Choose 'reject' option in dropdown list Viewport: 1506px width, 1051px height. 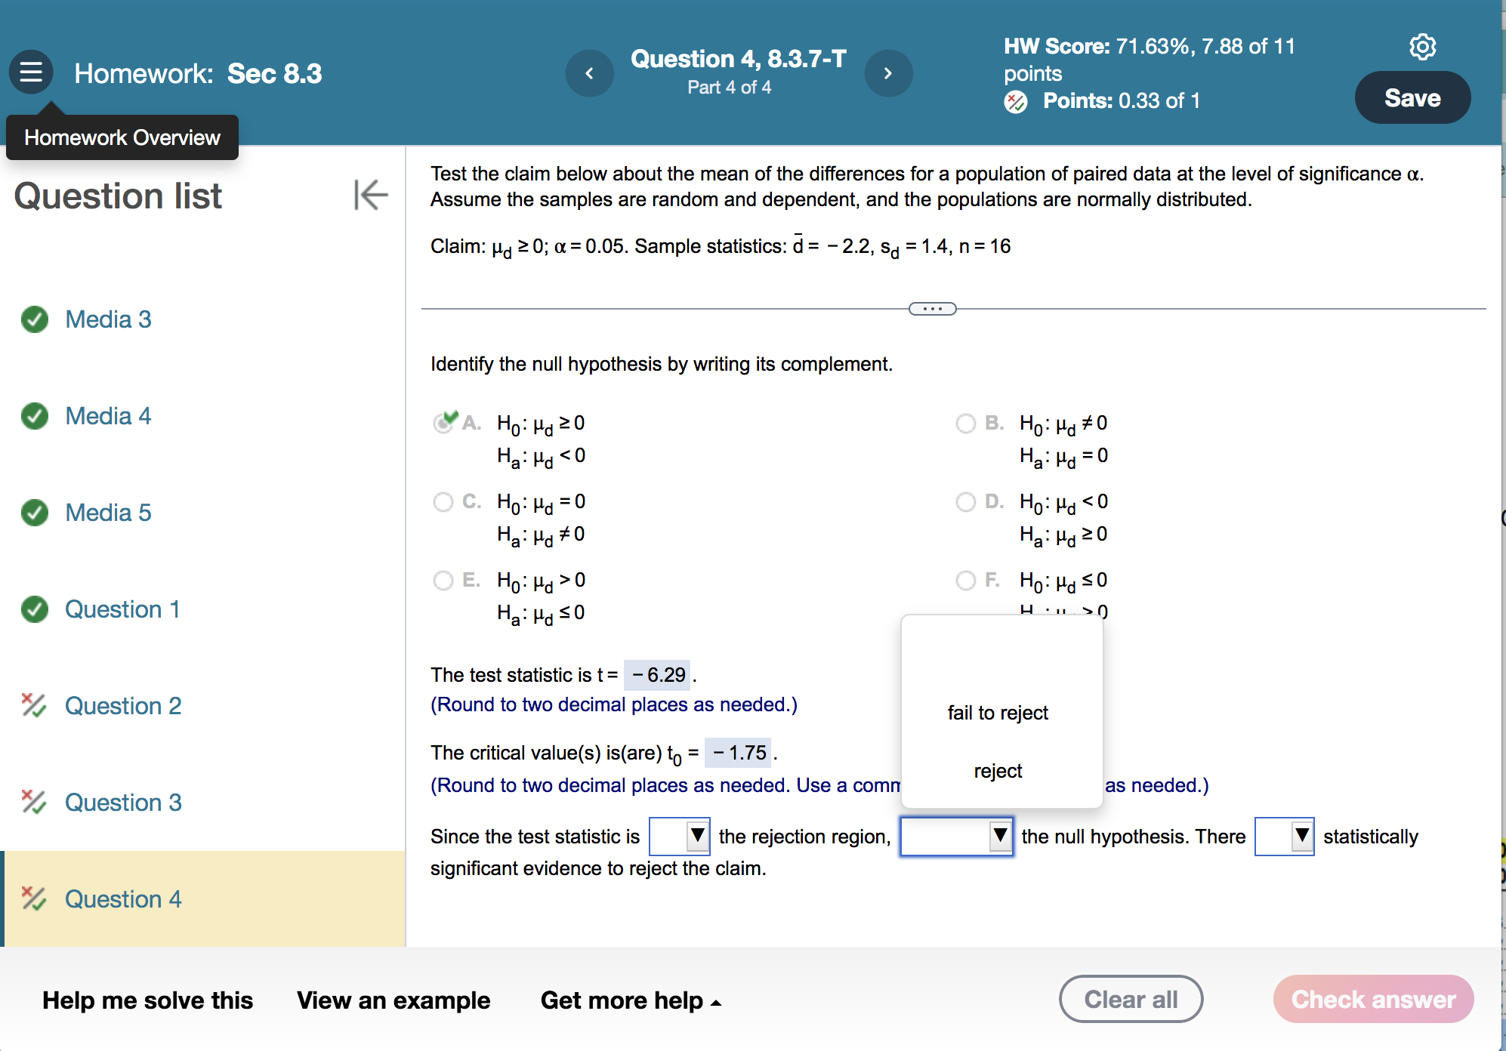[x=998, y=771]
